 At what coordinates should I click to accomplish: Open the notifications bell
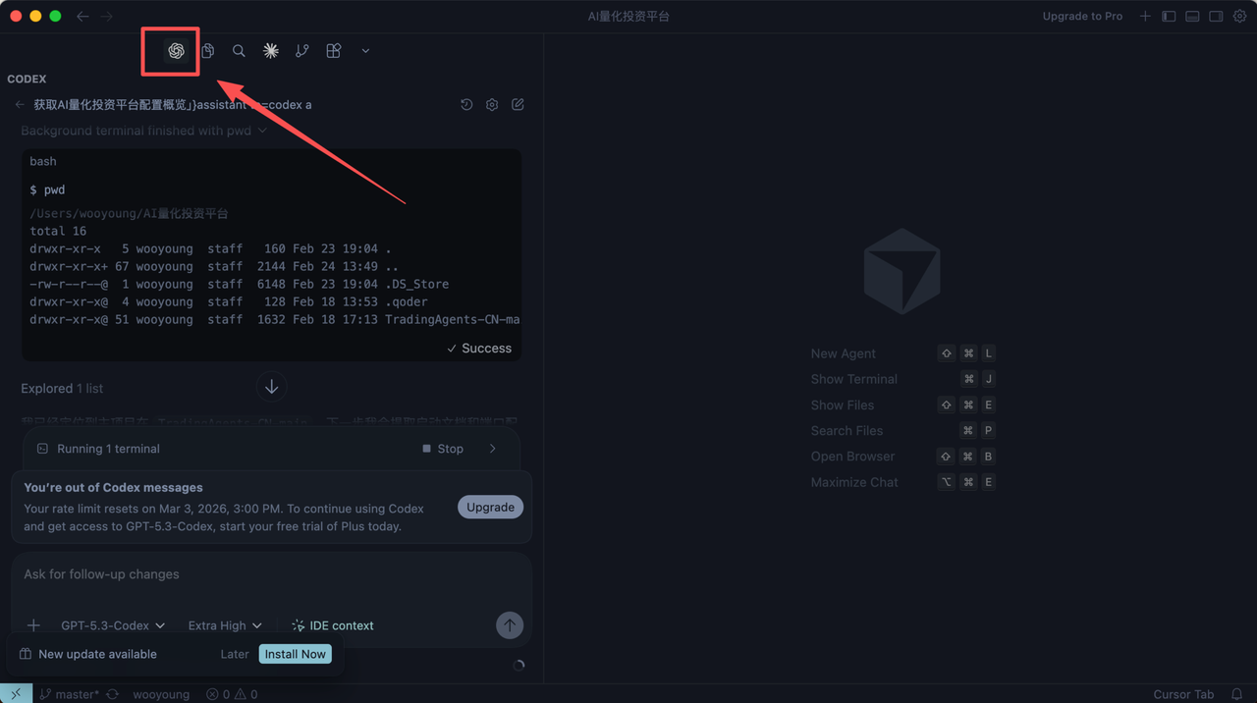[x=1237, y=694]
